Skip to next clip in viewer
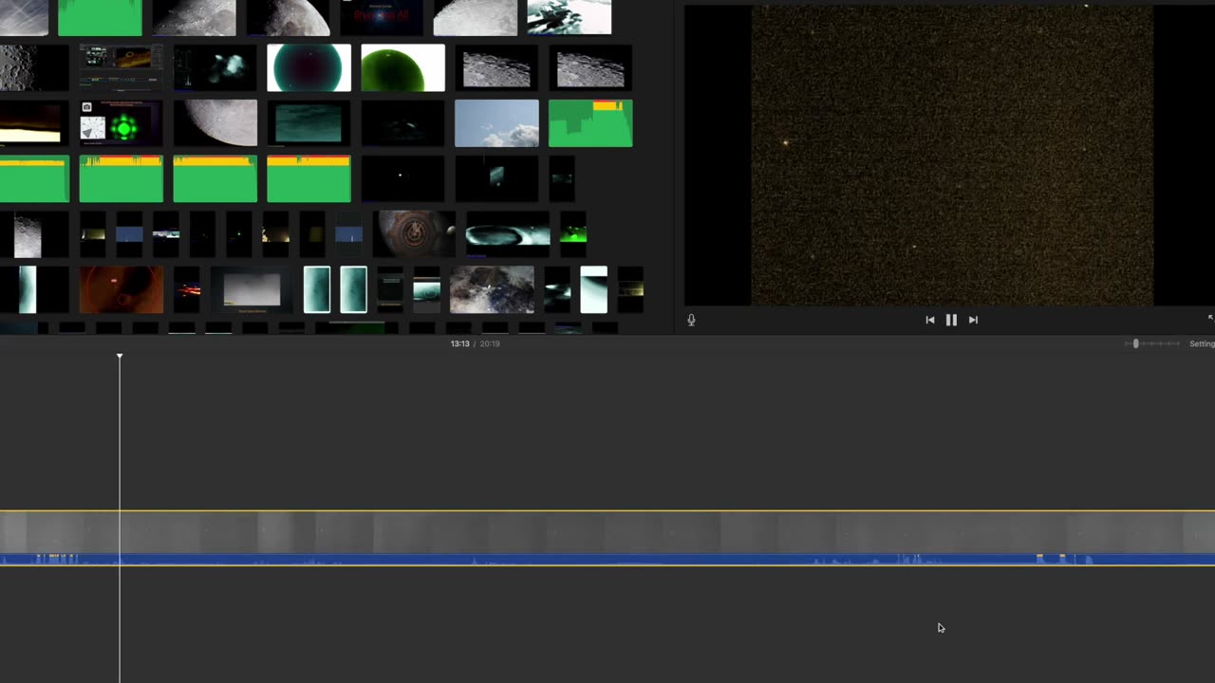 973,320
